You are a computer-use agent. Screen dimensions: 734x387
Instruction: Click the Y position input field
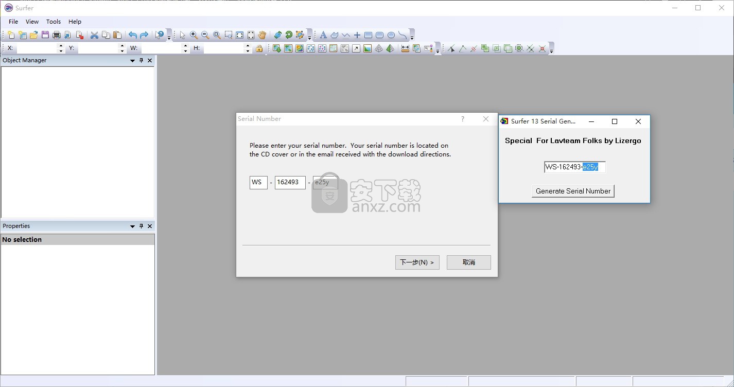98,48
